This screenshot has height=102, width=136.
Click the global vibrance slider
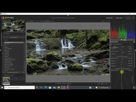click(x=122, y=52)
